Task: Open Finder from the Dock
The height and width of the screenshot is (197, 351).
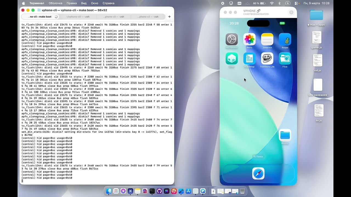Action: coord(109,191)
